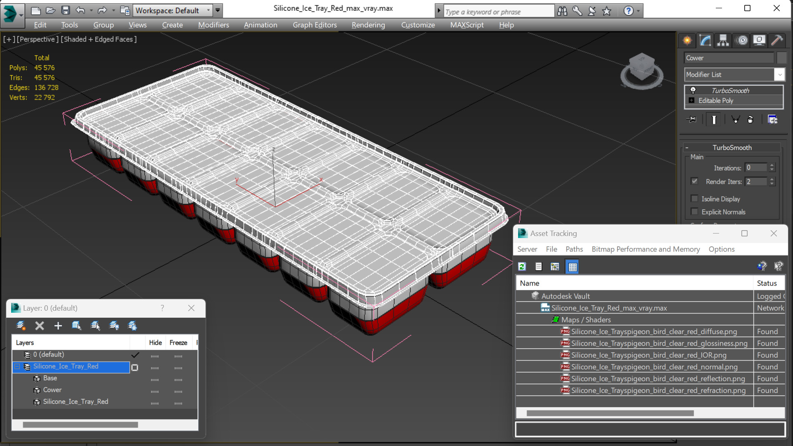Collapse the TurboSmooth rollout
Image resolution: width=793 pixels, height=446 pixels.
(x=687, y=148)
